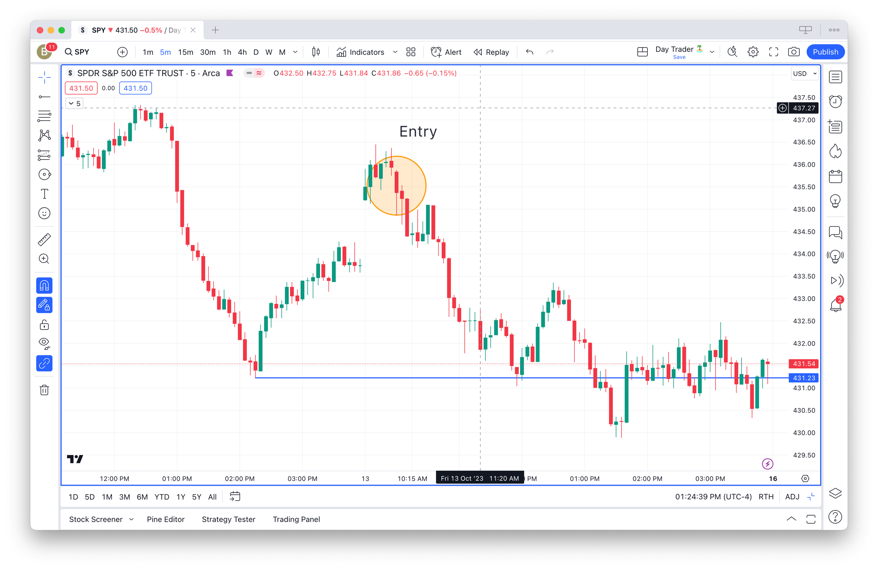Click the blue Publish button
Image resolution: width=878 pixels, height=570 pixels.
[x=825, y=52]
